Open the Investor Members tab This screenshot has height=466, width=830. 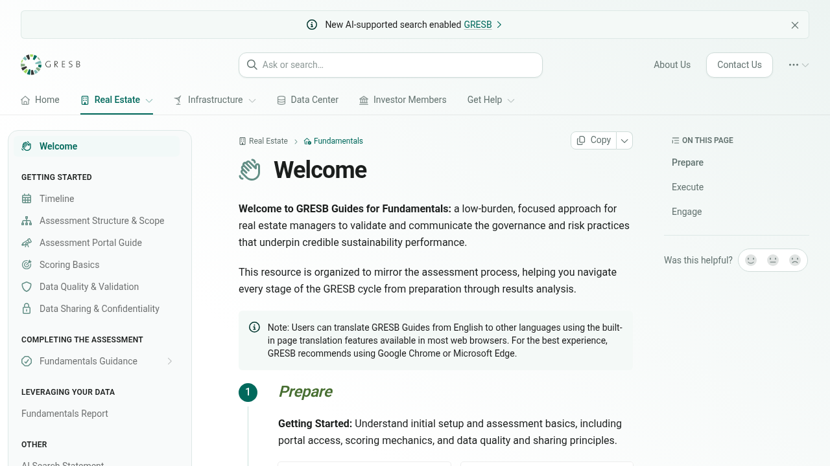[403, 100]
